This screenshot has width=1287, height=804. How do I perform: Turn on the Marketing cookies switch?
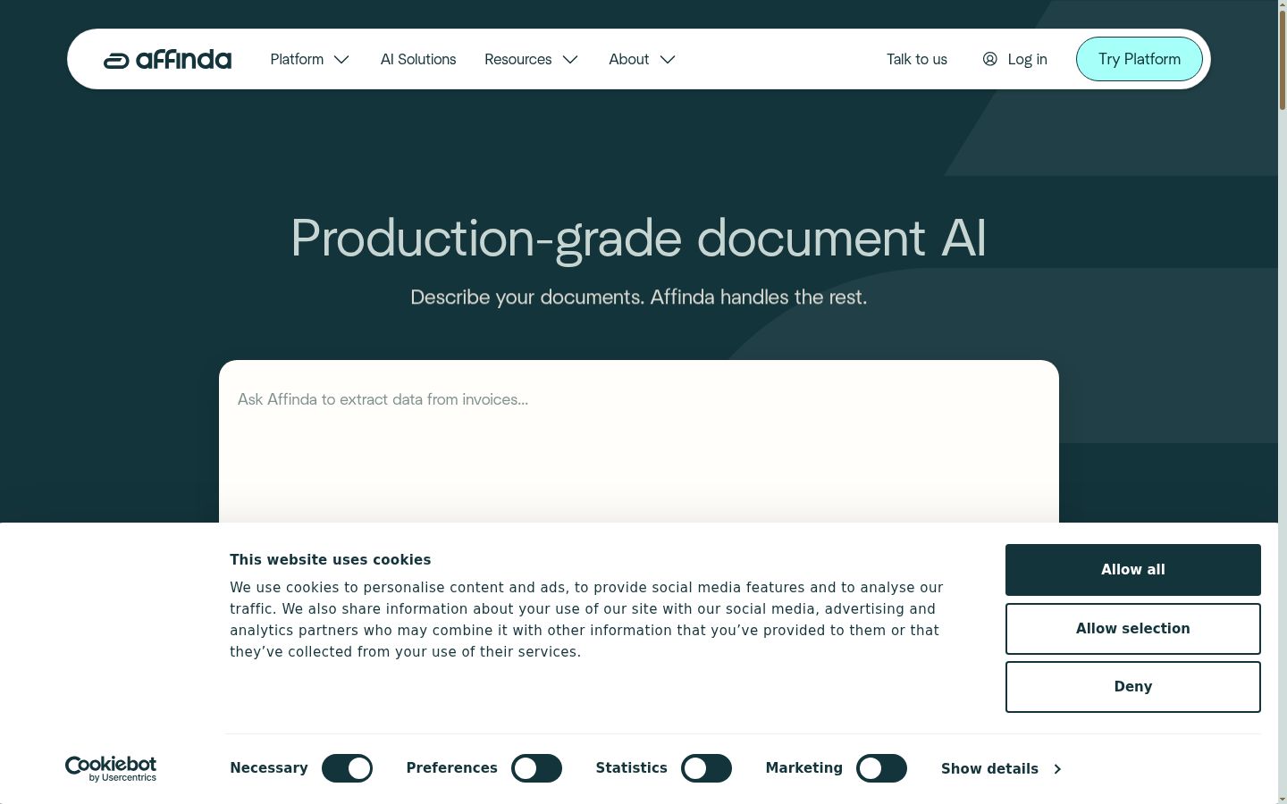(x=881, y=768)
